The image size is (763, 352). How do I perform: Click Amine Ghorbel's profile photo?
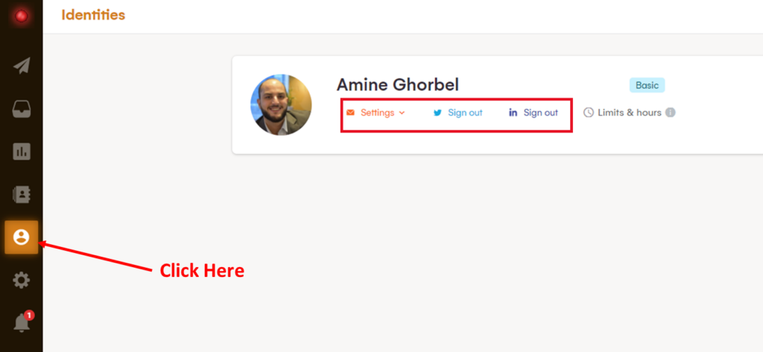pos(281,105)
